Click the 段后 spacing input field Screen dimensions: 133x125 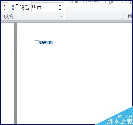[47, 7]
